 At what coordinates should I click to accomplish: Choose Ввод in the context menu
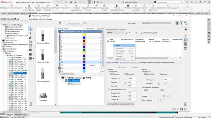pos(124,46)
